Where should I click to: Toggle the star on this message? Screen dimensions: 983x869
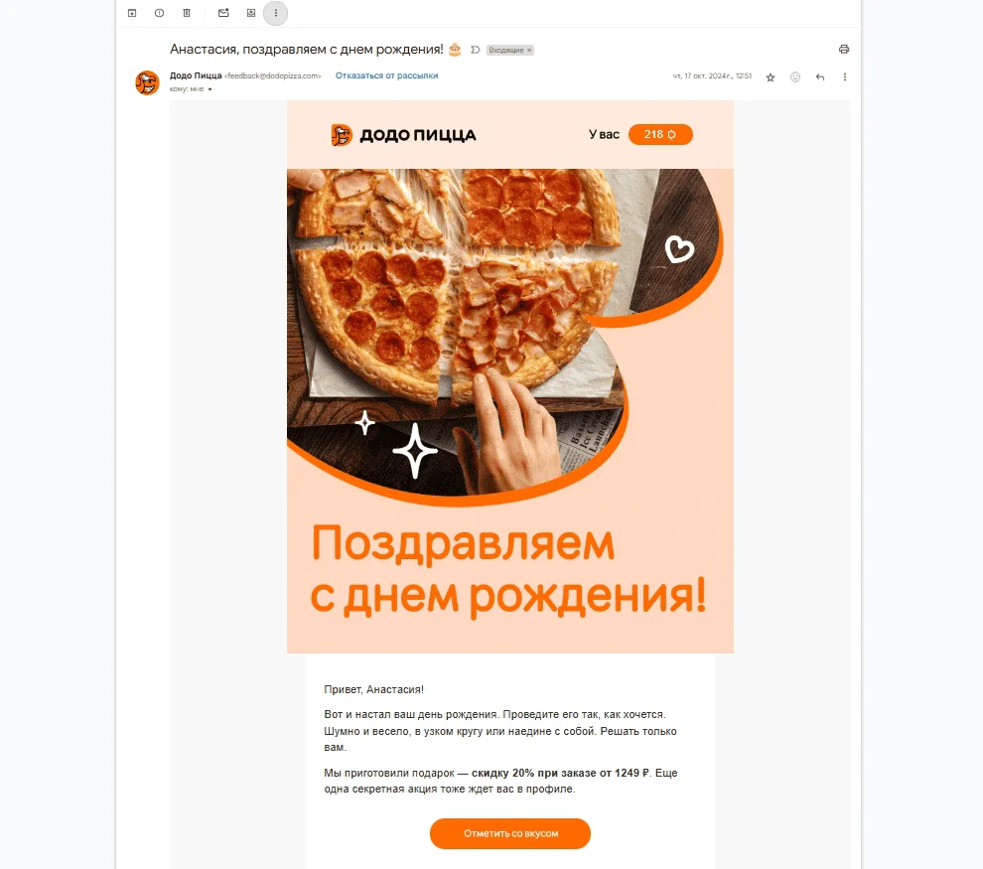771,77
